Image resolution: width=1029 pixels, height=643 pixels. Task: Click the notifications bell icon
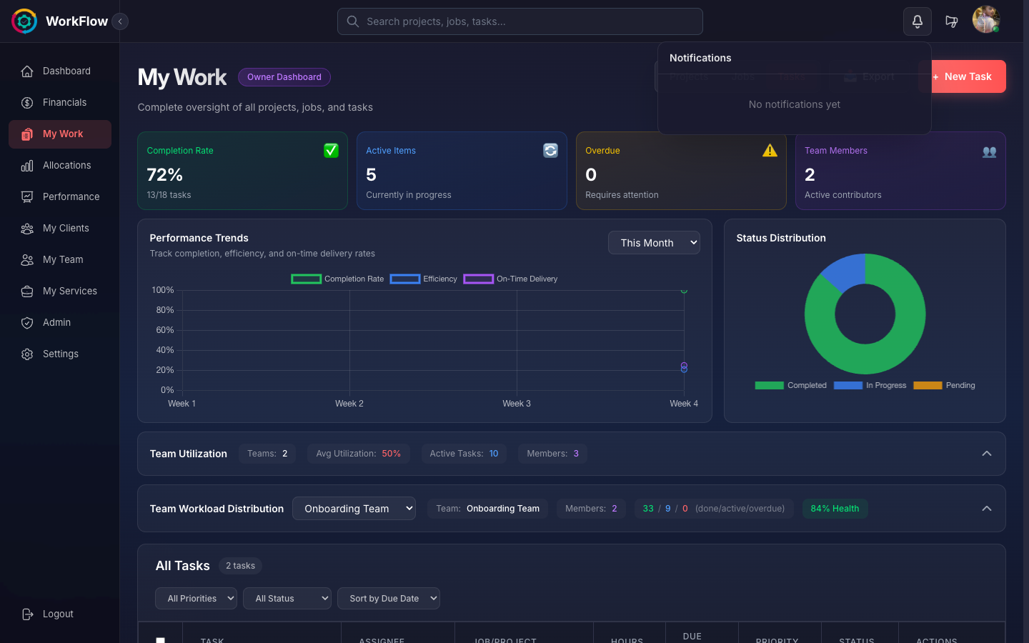tap(917, 21)
